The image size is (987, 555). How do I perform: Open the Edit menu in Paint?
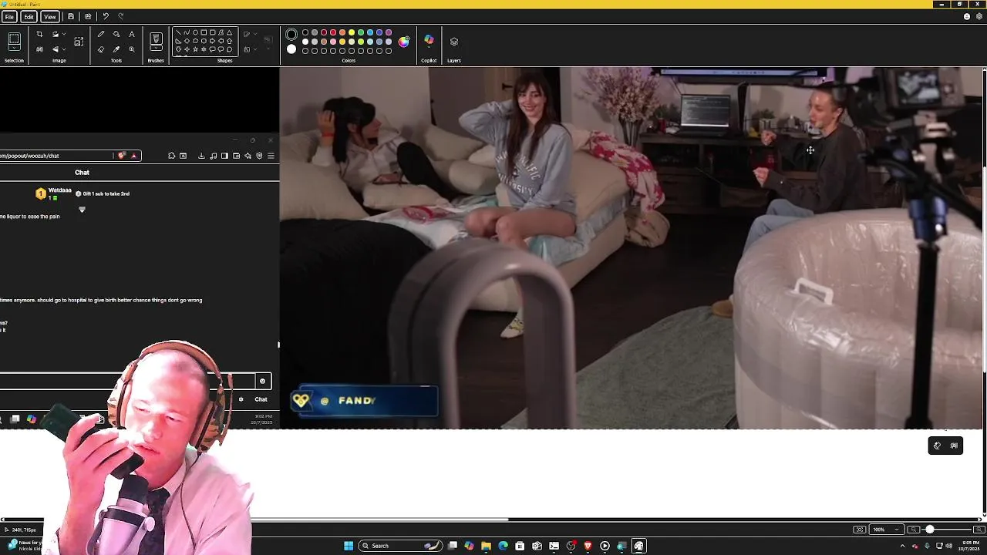click(x=29, y=16)
